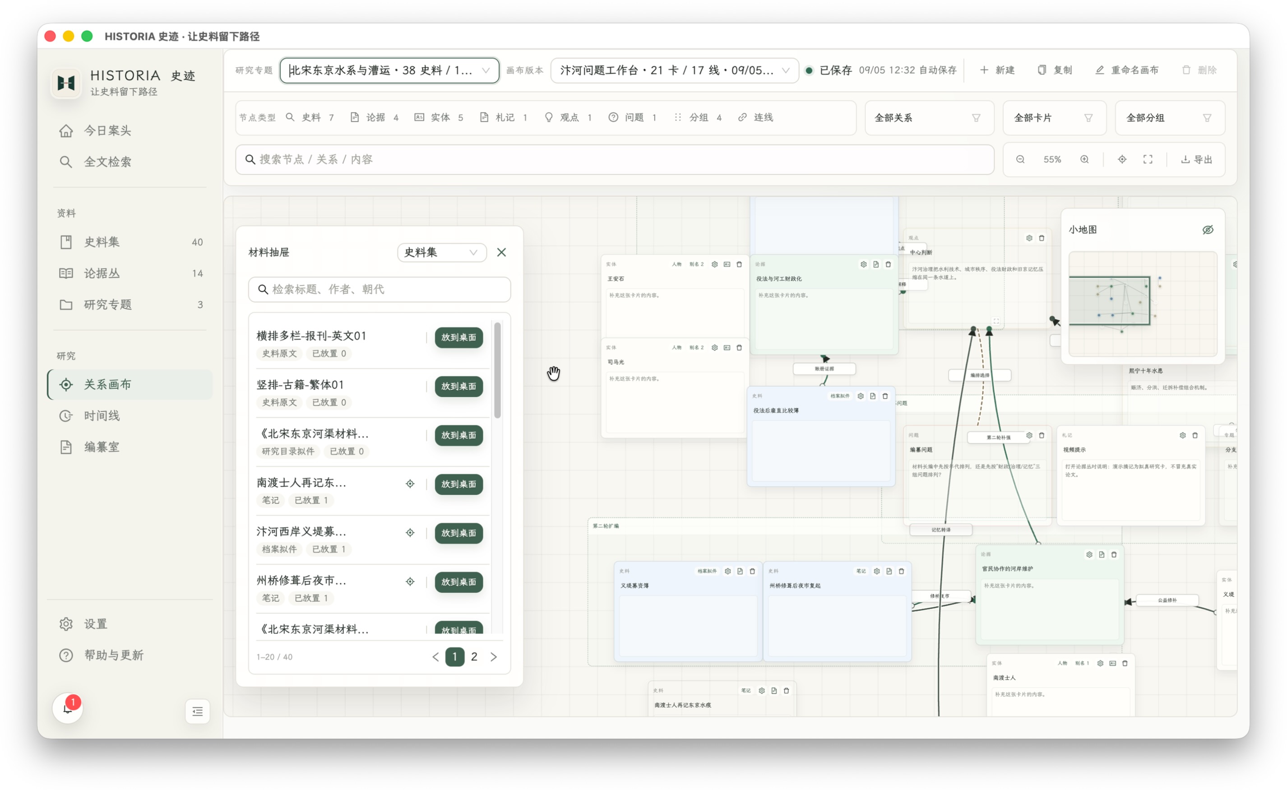Open notifications bell with badge

(67, 708)
